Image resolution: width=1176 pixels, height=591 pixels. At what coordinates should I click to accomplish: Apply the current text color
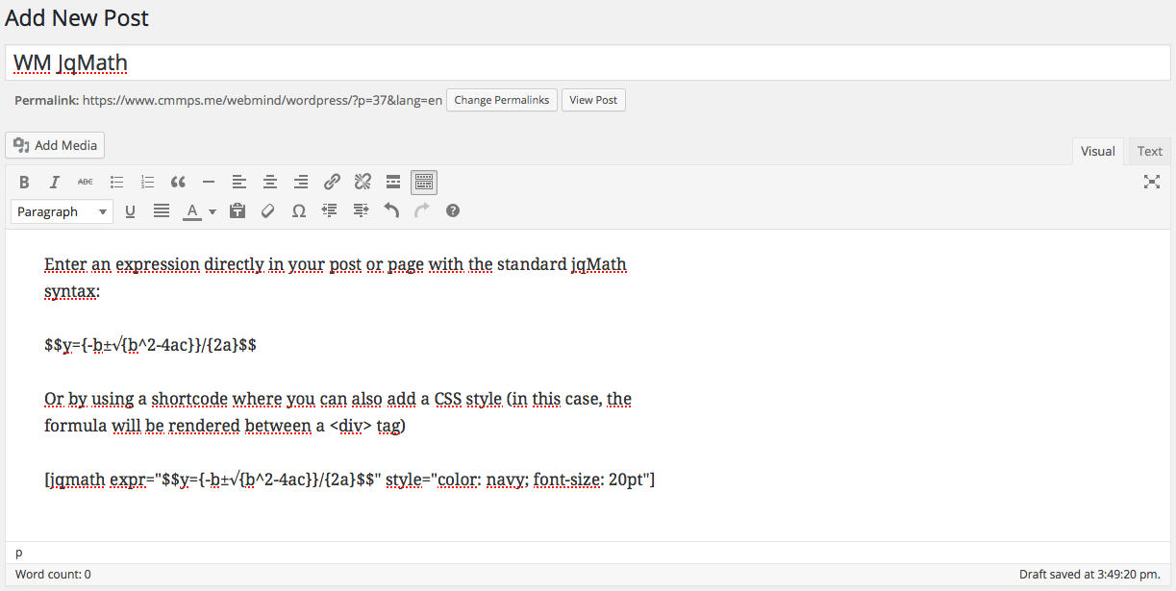point(191,210)
